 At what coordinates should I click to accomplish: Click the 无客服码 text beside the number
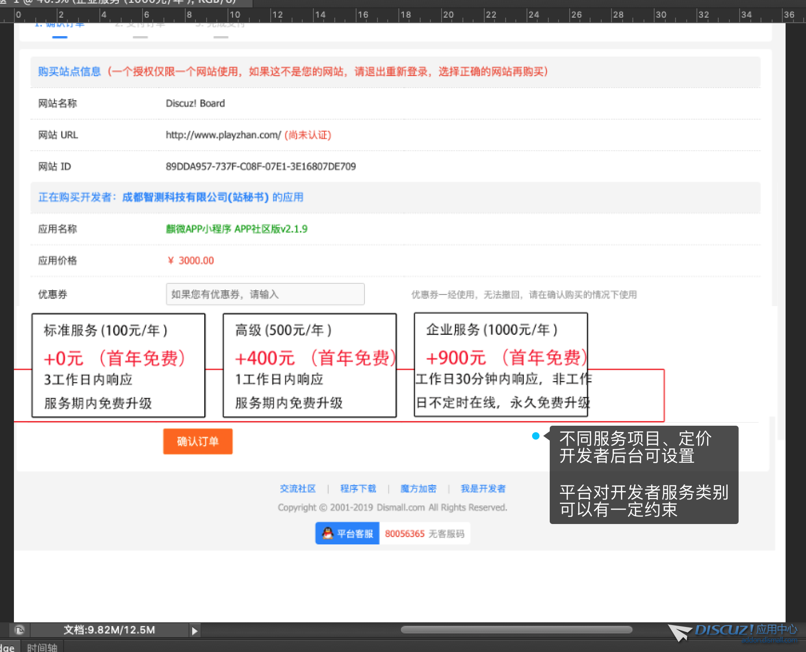point(446,534)
